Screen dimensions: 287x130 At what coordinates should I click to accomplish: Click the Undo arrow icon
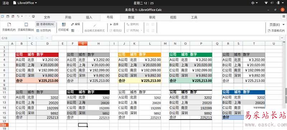(x=18, y=16)
